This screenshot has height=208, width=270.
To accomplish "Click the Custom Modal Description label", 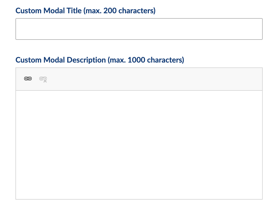I will coord(100,60).
